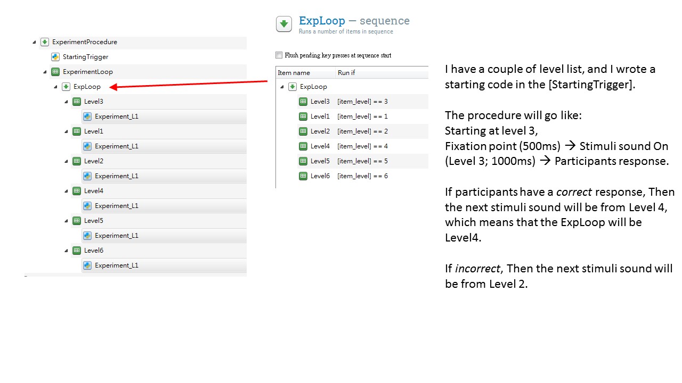Collapse the ExpLoop row in the sequence item list
The width and height of the screenshot is (682, 383).
point(282,87)
